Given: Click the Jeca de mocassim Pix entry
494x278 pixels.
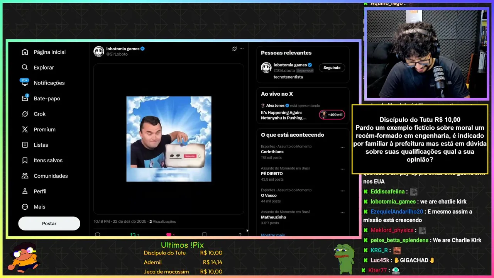Looking at the screenshot, I should click(183, 272).
